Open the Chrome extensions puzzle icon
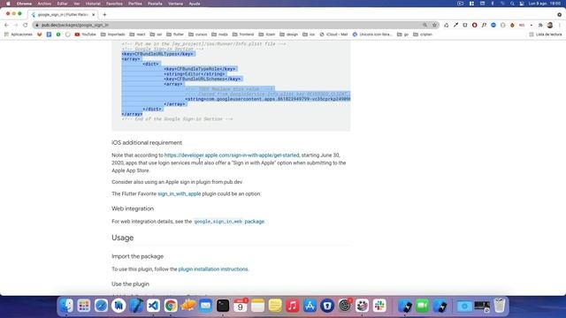Screen dimensions: 566x318 (540, 25)
